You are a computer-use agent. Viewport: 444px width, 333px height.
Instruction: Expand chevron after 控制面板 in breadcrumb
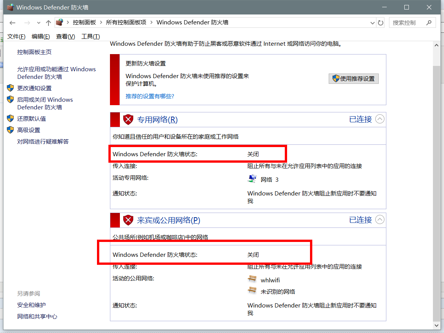click(101, 22)
